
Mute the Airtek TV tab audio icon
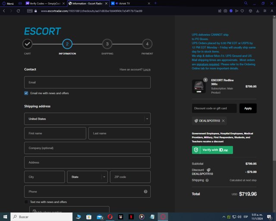(117, 3)
